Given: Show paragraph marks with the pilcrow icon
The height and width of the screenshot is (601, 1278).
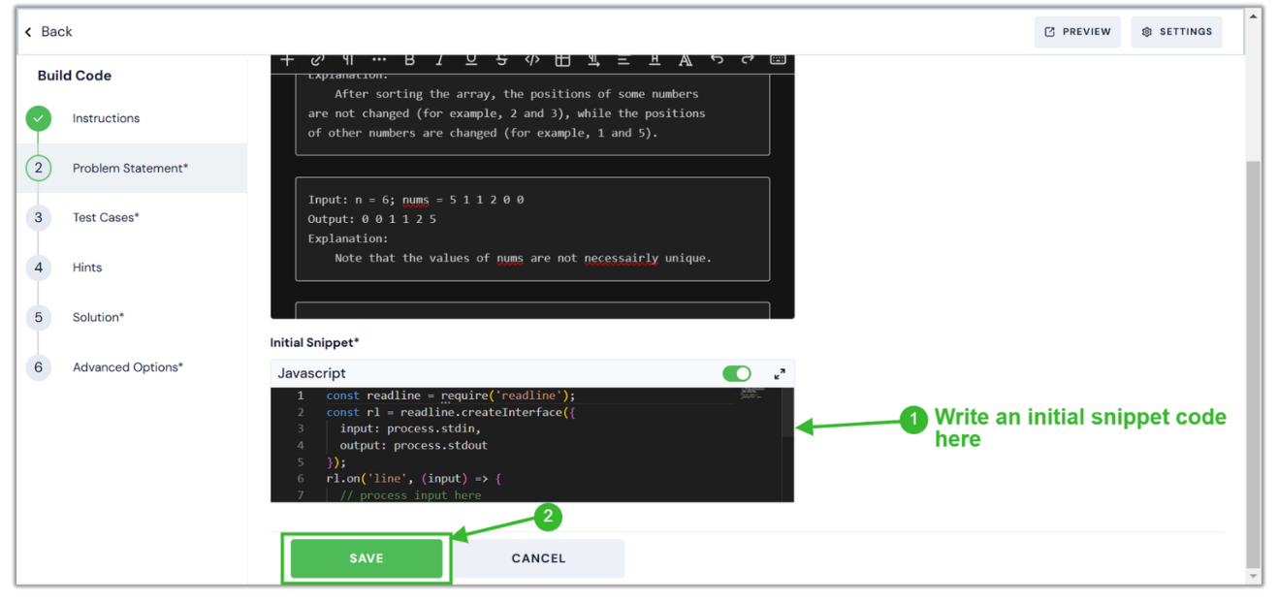Looking at the screenshot, I should [x=346, y=59].
